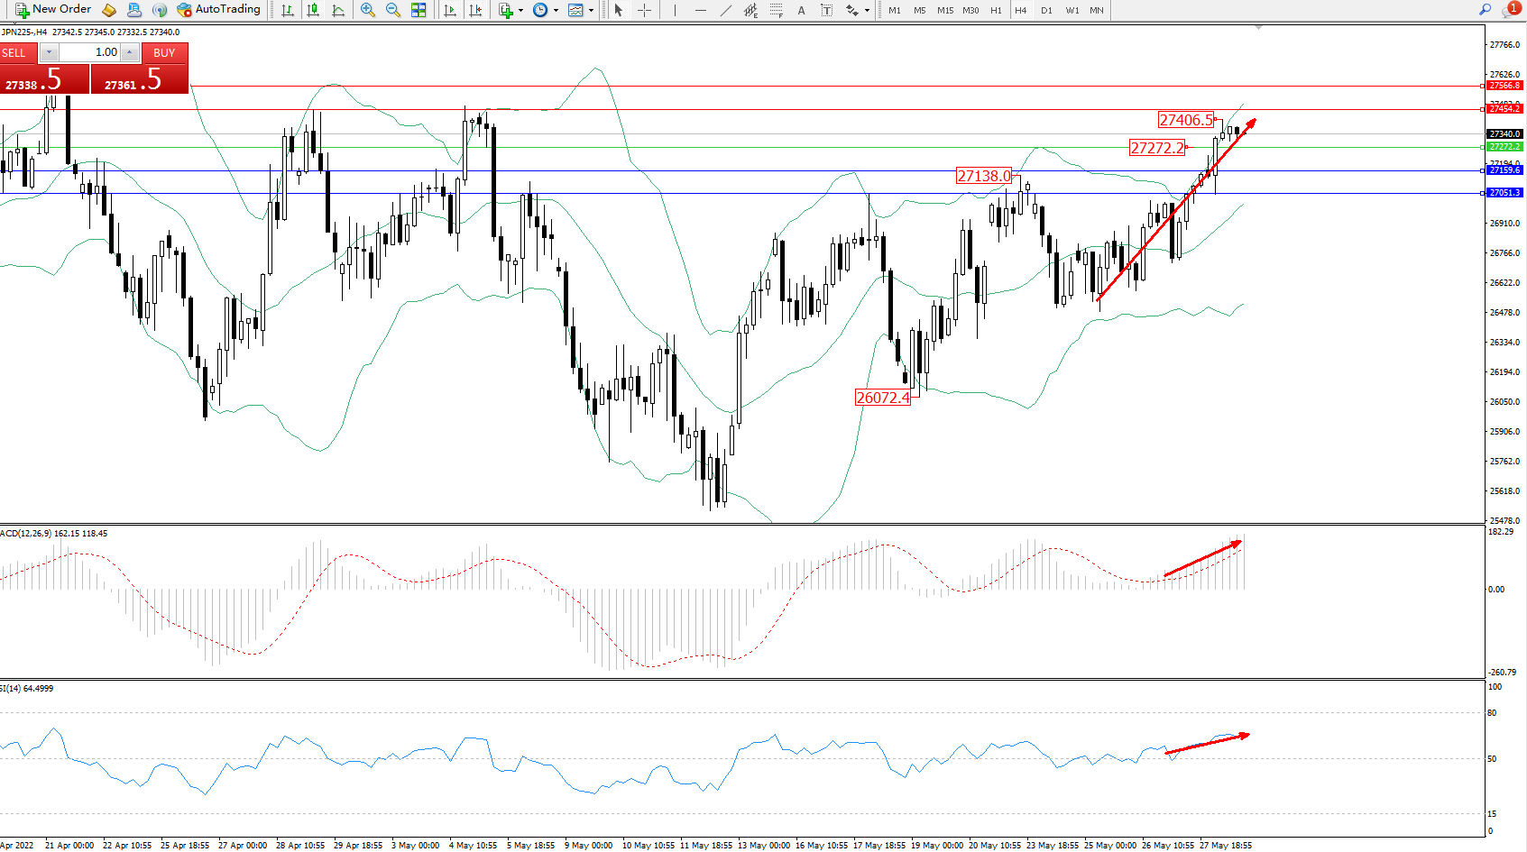
Task: Switch to the M15 timeframe
Action: [x=944, y=11]
